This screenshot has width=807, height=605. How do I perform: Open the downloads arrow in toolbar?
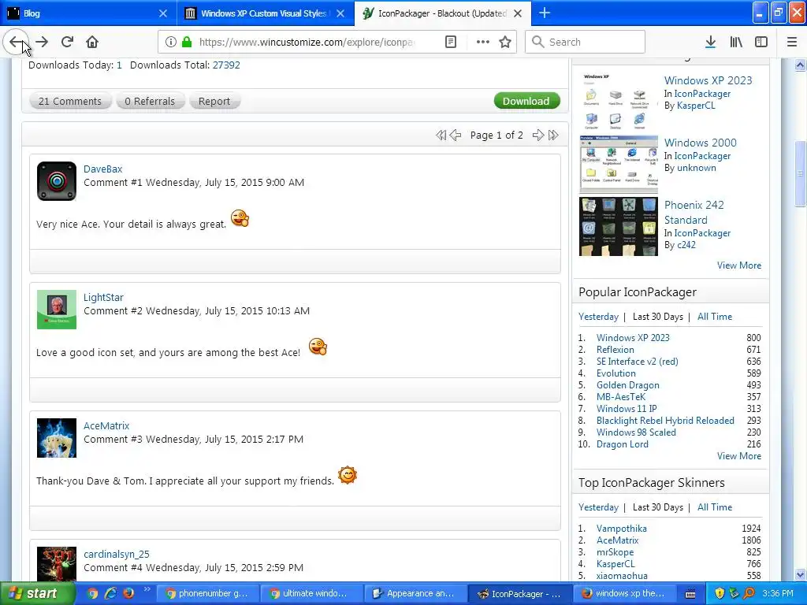tap(711, 43)
